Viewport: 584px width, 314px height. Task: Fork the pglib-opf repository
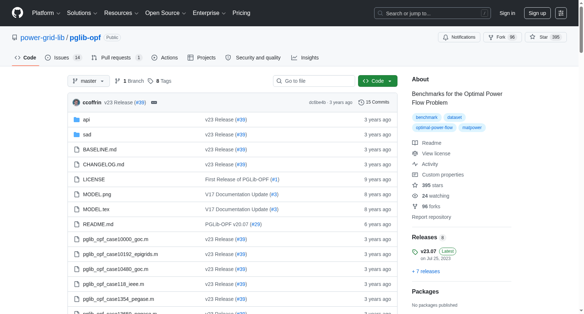click(503, 37)
